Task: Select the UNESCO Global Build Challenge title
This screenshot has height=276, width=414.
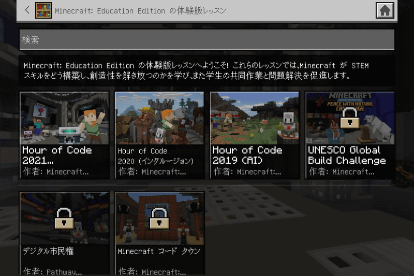Action: click(347, 155)
